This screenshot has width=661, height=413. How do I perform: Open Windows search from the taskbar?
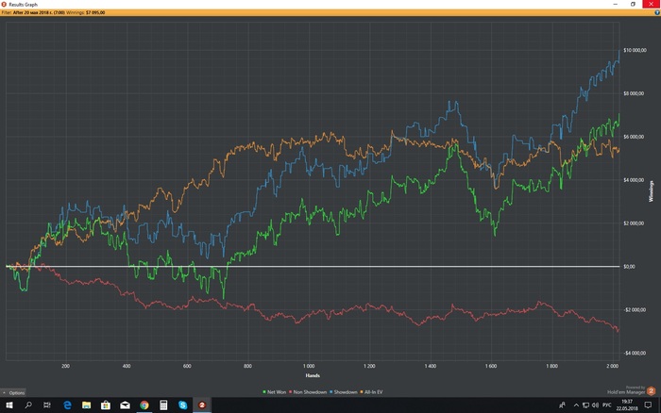tap(28, 405)
